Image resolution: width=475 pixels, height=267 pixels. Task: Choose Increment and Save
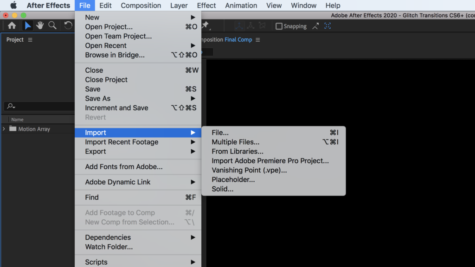pyautogui.click(x=116, y=108)
